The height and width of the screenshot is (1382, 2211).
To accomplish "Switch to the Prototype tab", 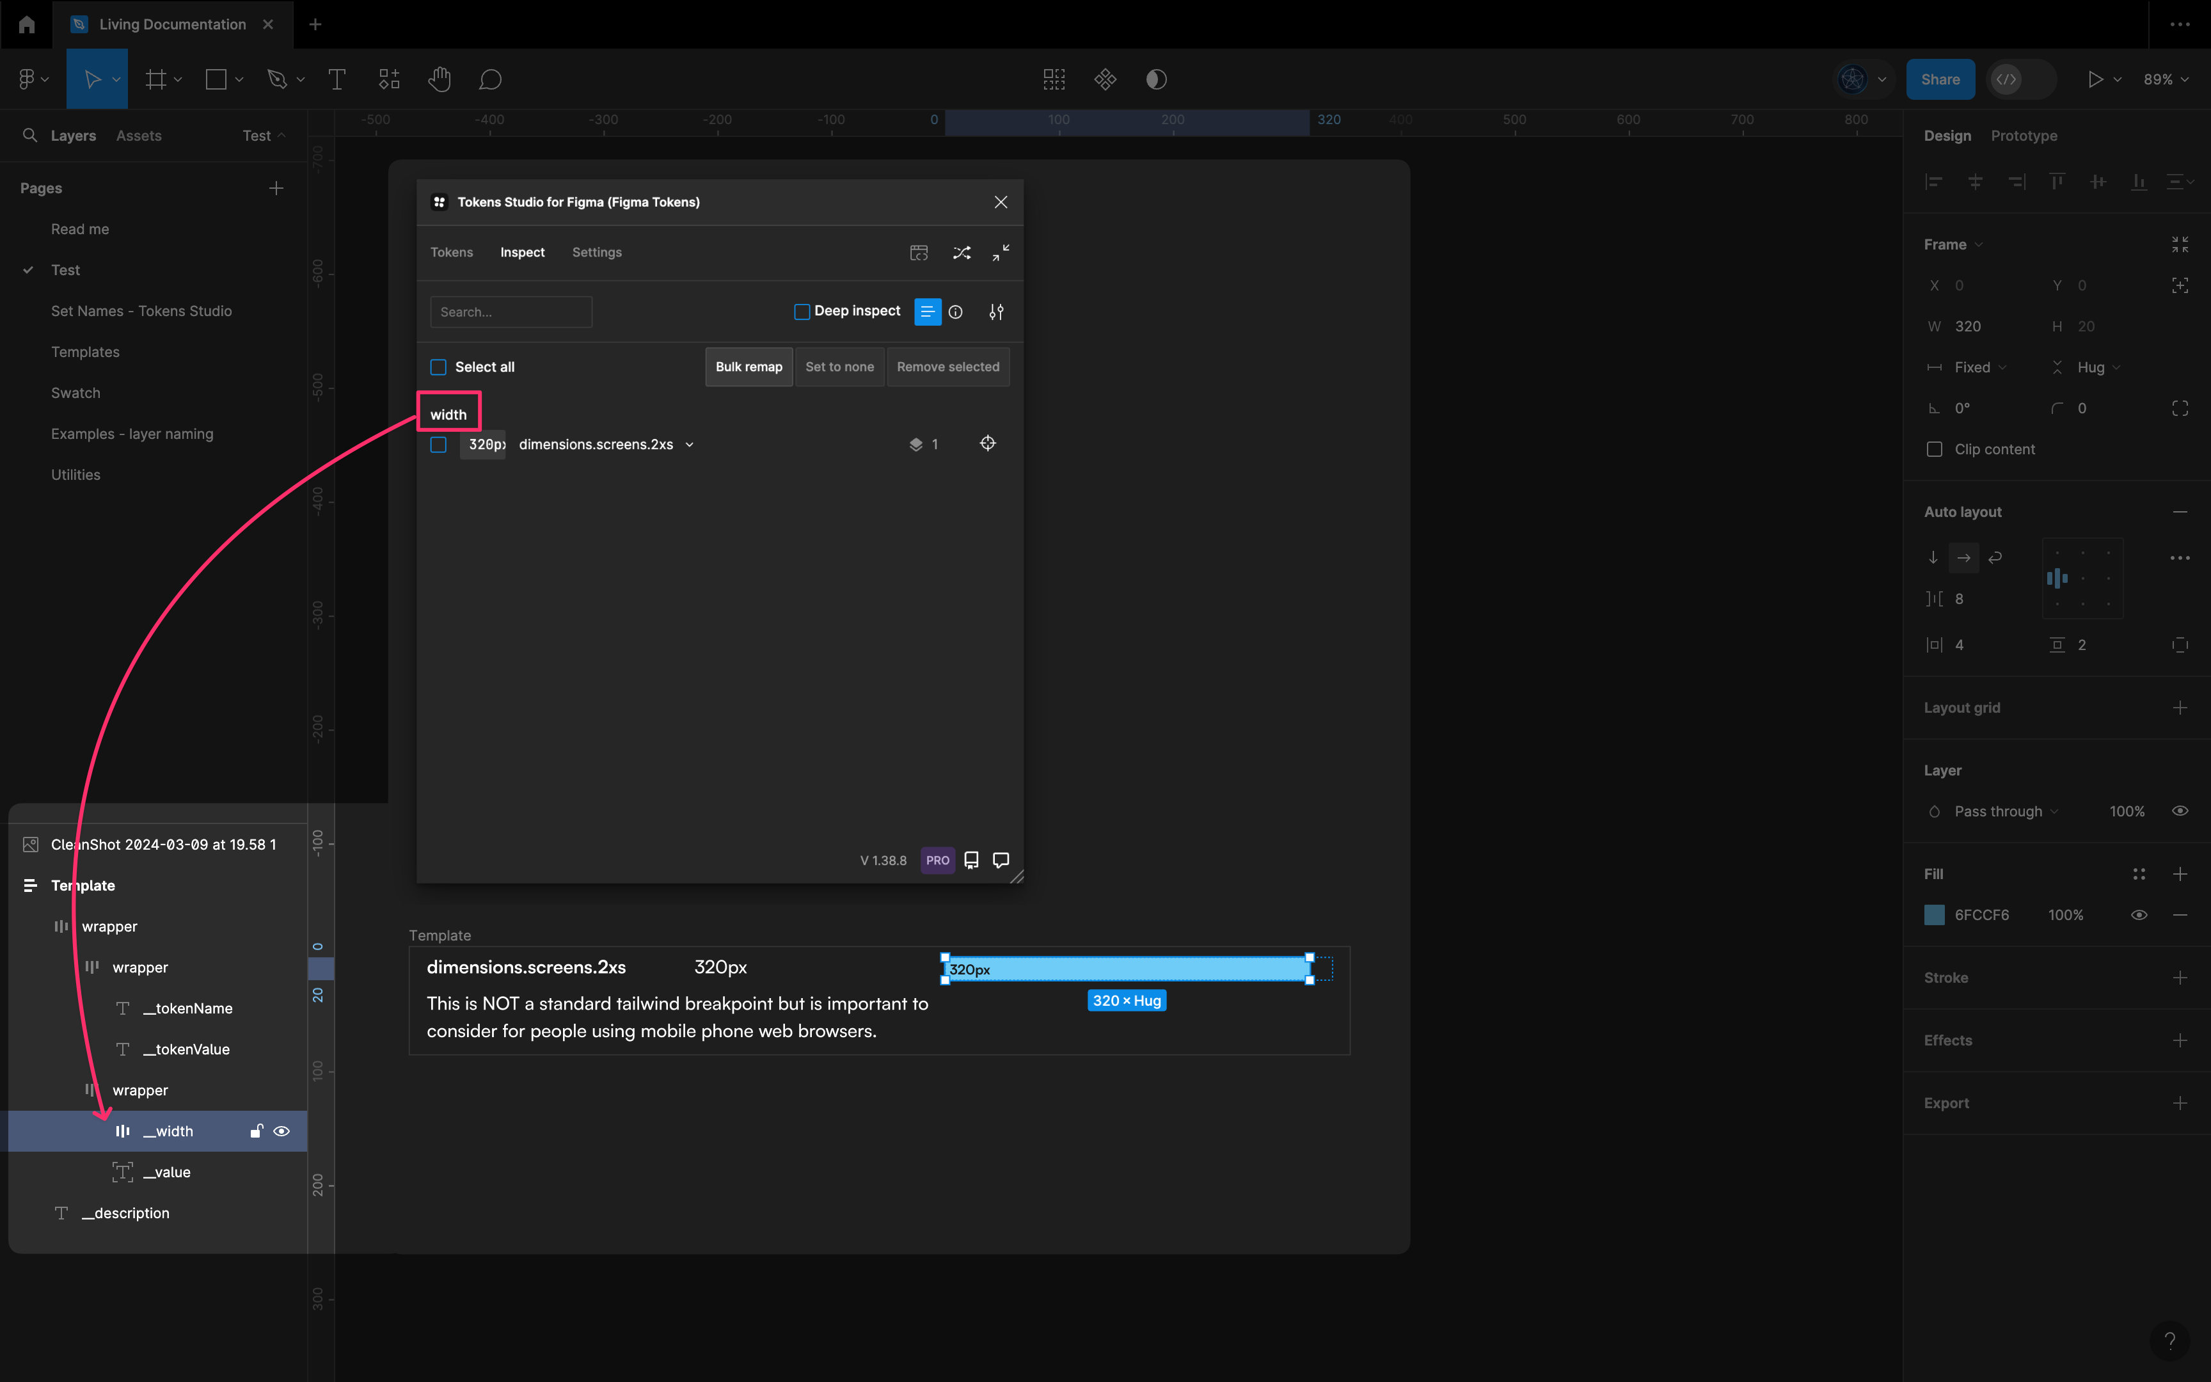I will (2024, 135).
